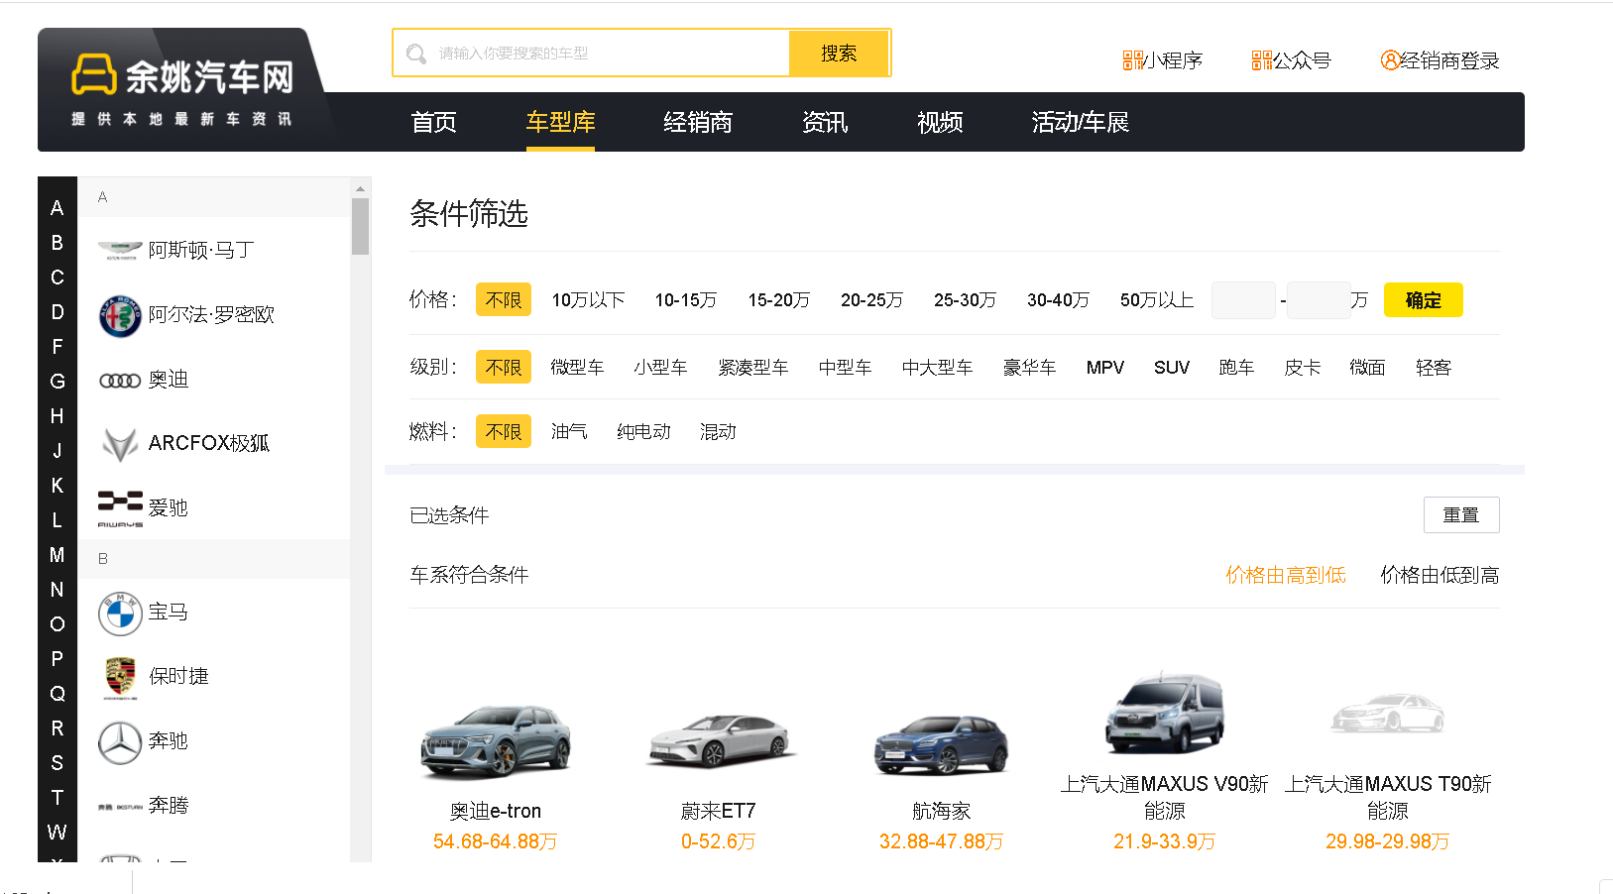Open the 航海家 car image

(941, 745)
